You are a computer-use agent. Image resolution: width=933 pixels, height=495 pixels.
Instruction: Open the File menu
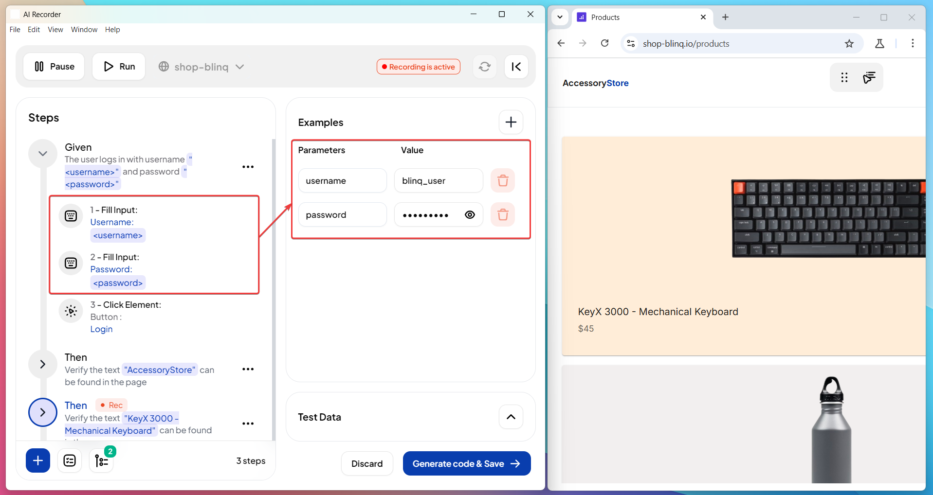15,30
